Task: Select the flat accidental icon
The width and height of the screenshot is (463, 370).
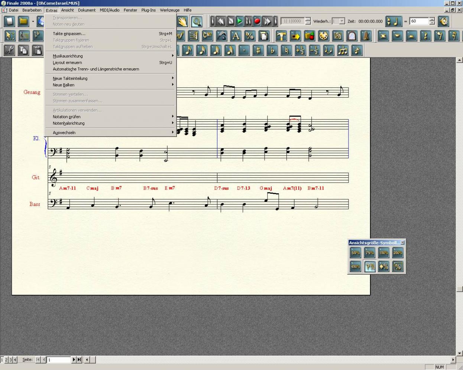Action: [272, 50]
